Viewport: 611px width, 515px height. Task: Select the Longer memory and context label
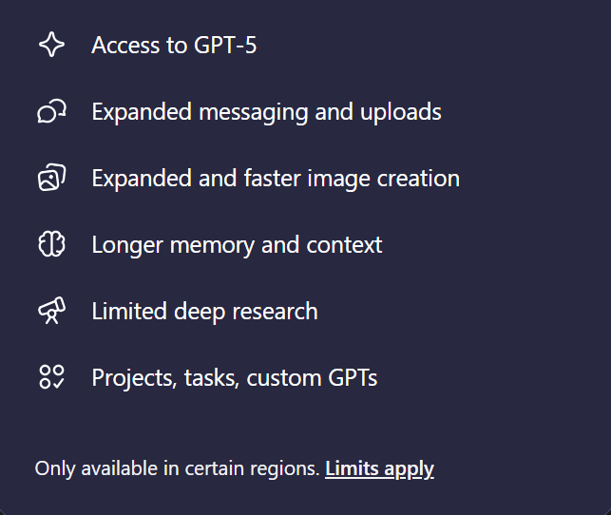pyautogui.click(x=237, y=244)
